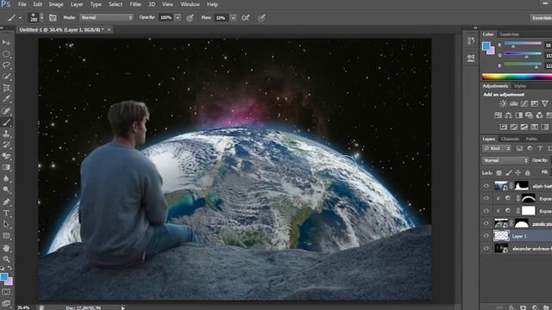This screenshot has height=310, width=552.
Task: Open the layer blend mode dropdown
Action: tap(505, 160)
